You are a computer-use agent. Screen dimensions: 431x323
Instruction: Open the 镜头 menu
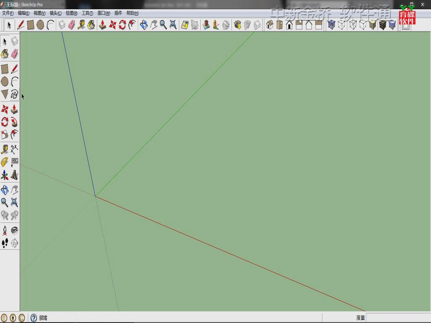click(x=56, y=13)
